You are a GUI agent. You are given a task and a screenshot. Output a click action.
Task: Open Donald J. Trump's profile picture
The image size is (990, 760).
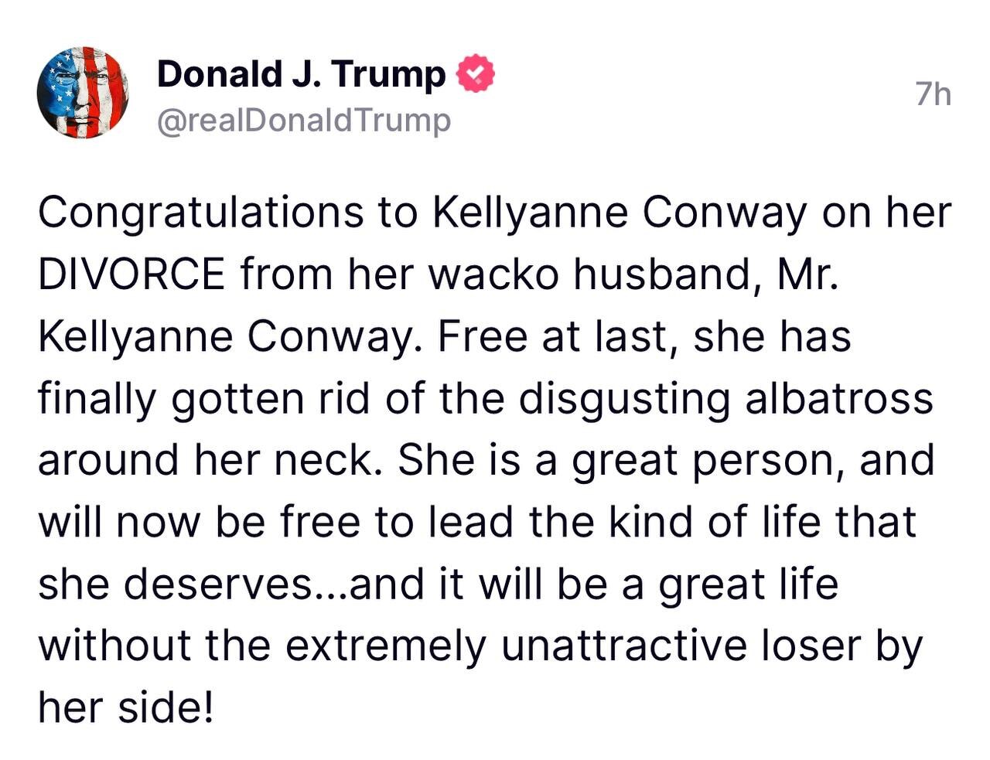[82, 92]
